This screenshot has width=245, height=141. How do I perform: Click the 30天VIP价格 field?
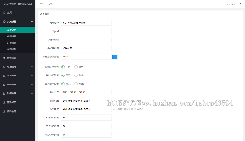86,118
